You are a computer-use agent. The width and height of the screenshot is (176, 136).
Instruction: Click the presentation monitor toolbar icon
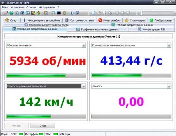53,13
